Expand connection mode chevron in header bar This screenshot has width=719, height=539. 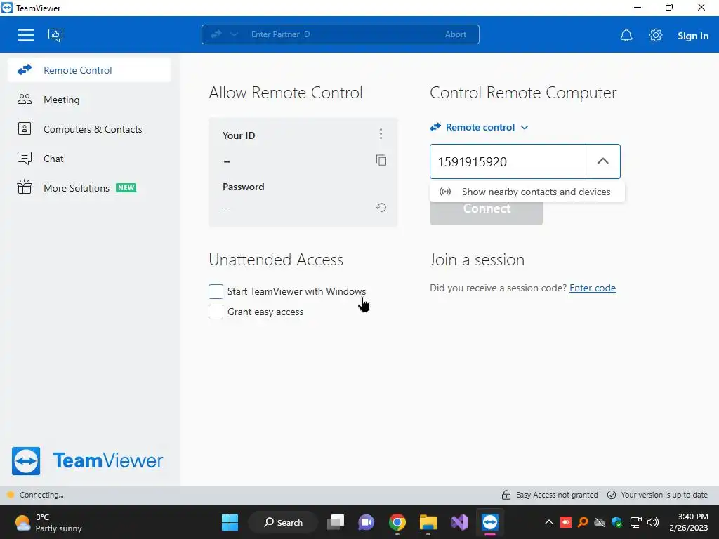(x=234, y=34)
